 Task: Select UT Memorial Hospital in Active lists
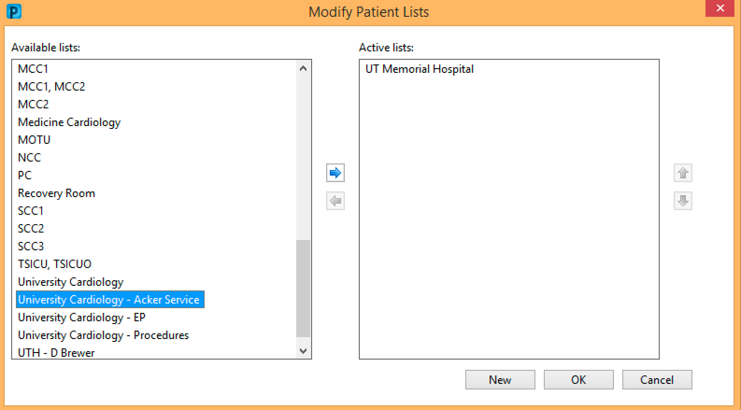[x=420, y=69]
